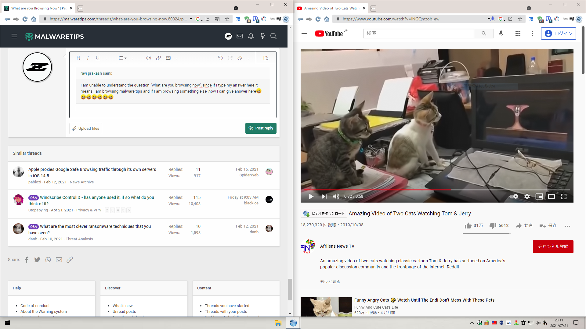
Task: Expand video description with もっと見る
Action: click(x=330, y=281)
